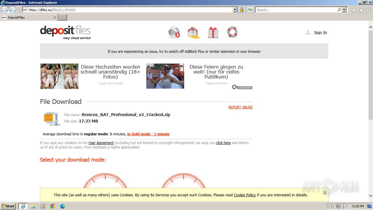Open the User Agreement link
The image size is (373, 210).
click(x=101, y=143)
